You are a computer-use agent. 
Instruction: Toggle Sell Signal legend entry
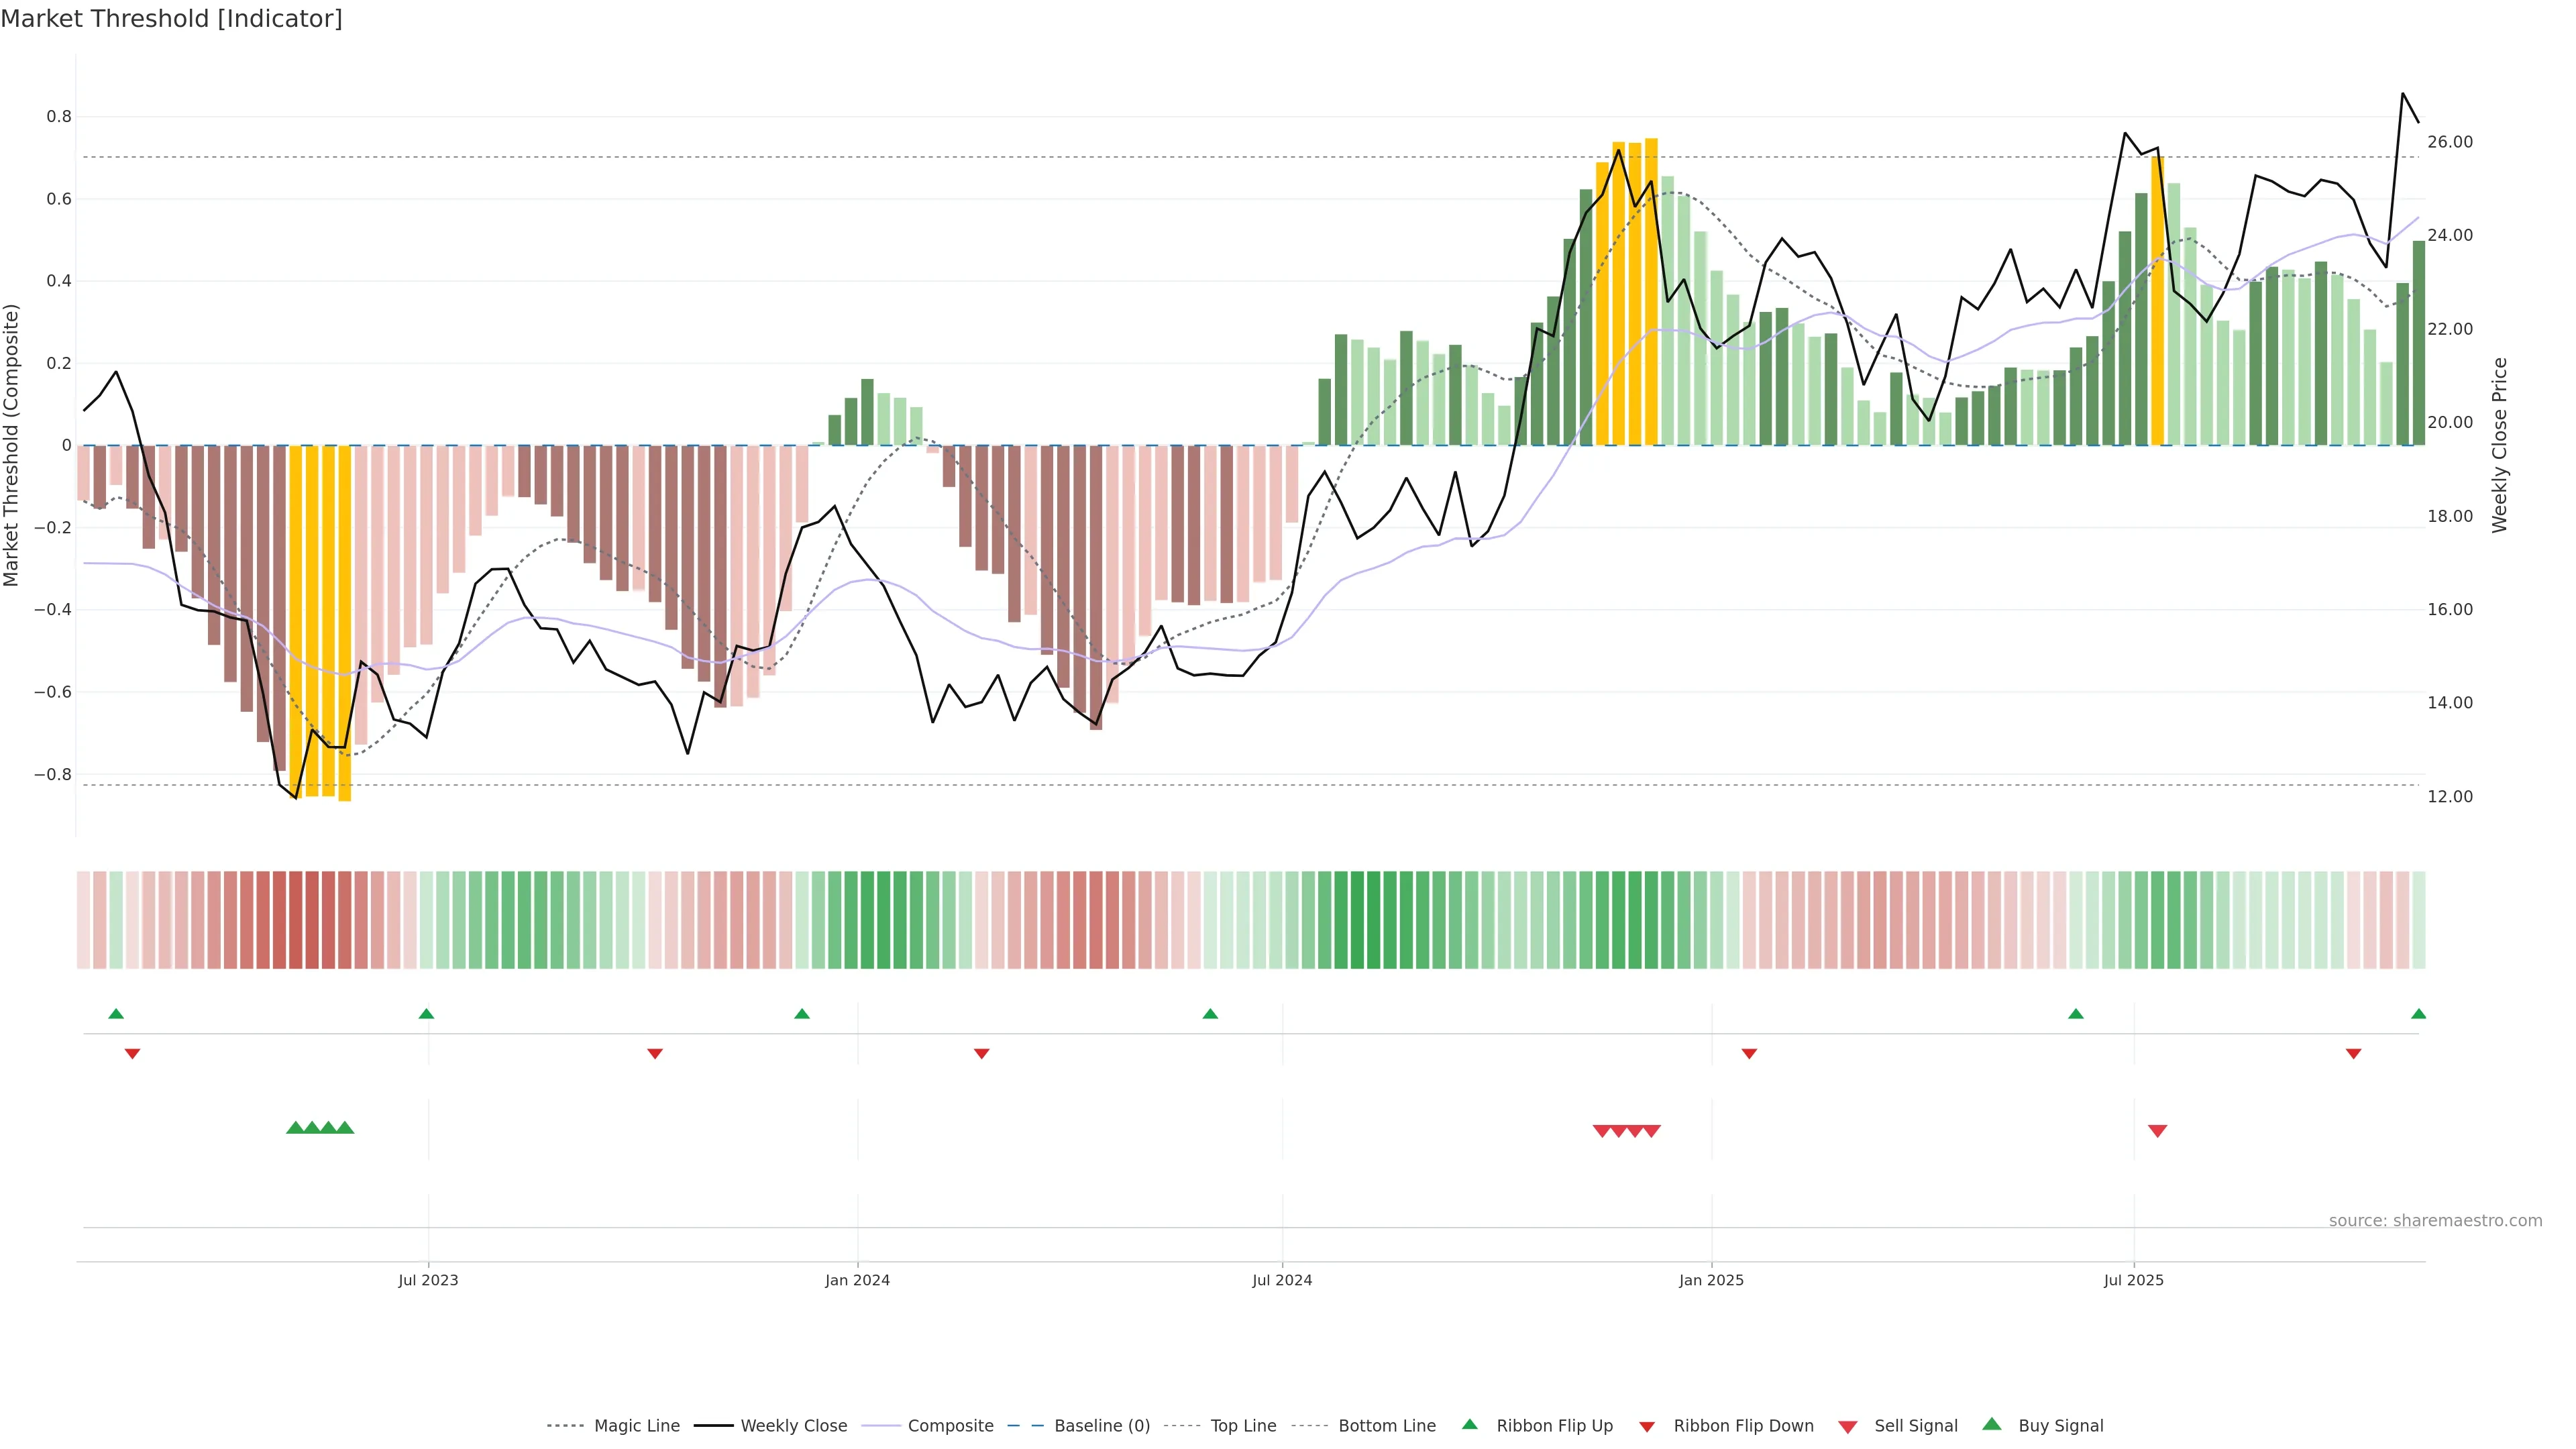pos(1915,1426)
